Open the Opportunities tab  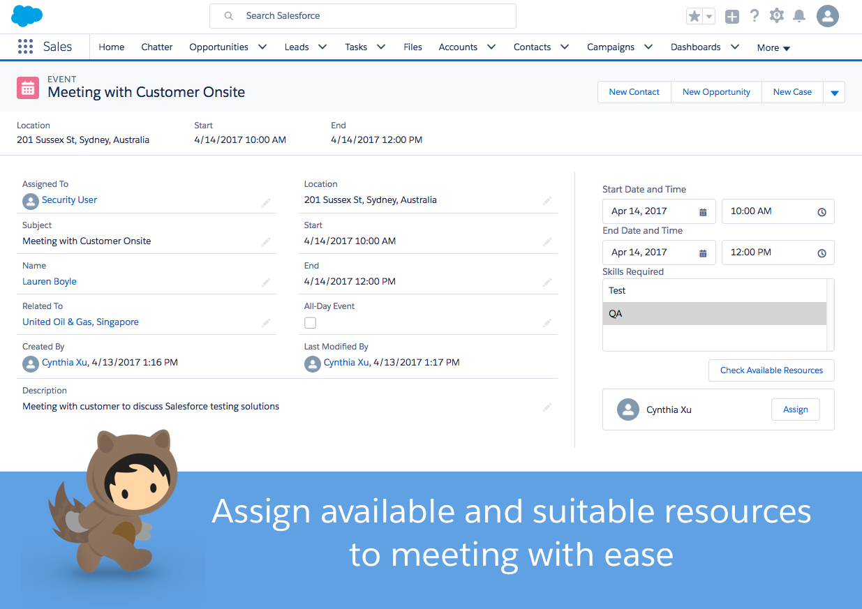tap(218, 47)
